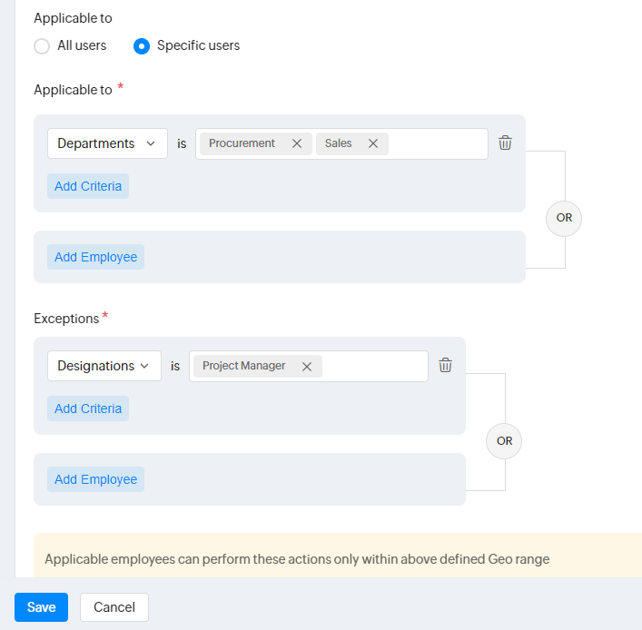
Task: Save the geo restriction settings
Action: click(x=41, y=607)
